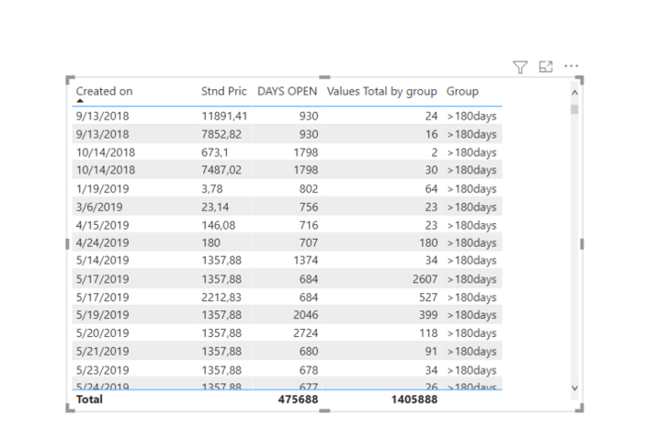Select the date cell 3/6/2019
This screenshot has width=646, height=439.
click(x=99, y=207)
